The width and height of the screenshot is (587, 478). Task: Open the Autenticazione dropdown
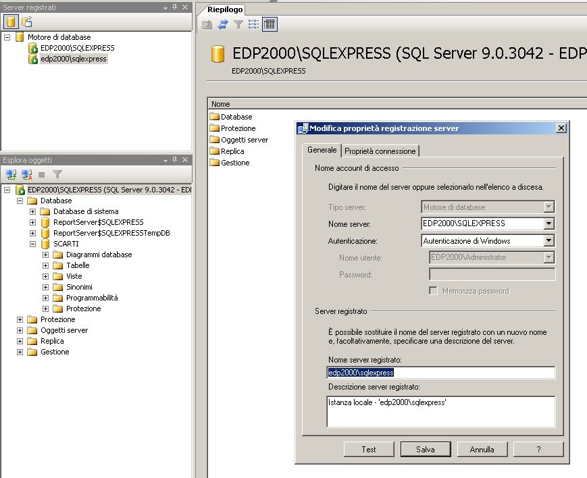pyautogui.click(x=548, y=240)
